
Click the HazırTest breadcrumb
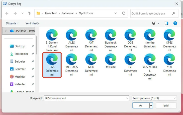[x=51, y=13]
